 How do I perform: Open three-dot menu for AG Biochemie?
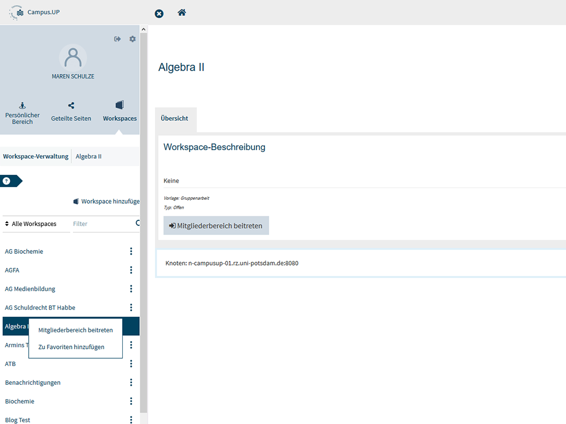[131, 251]
